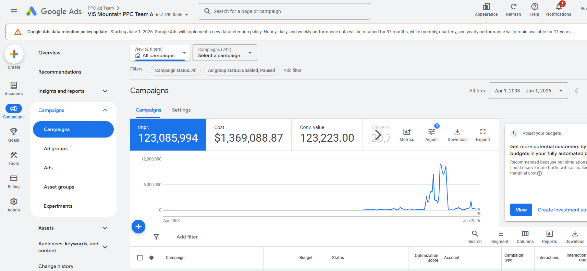Open Ad groups in sidebar

tap(56, 149)
